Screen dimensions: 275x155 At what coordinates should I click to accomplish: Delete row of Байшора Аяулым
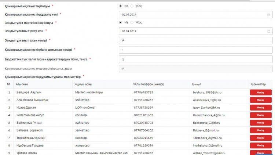click(x=261, y=93)
